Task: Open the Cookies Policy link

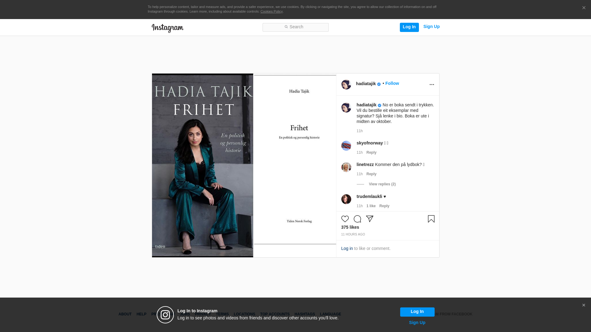Action: point(271,11)
